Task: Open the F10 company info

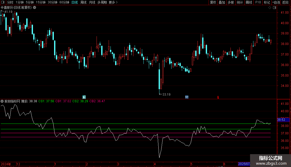Action: pos(258,2)
